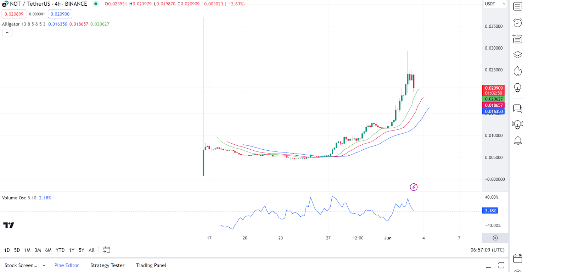567x272 pixels.
Task: Select the 5D time range
Action: pos(17,250)
